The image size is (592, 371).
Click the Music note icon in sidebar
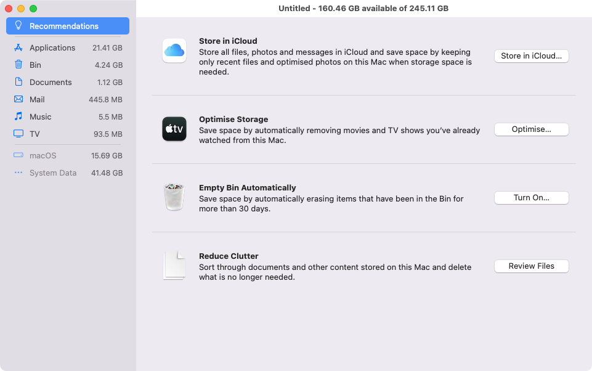[x=18, y=116]
